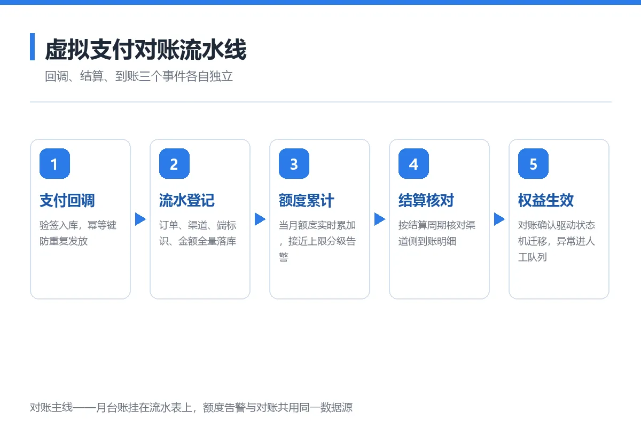Click the step 3 number badge

[x=294, y=163]
